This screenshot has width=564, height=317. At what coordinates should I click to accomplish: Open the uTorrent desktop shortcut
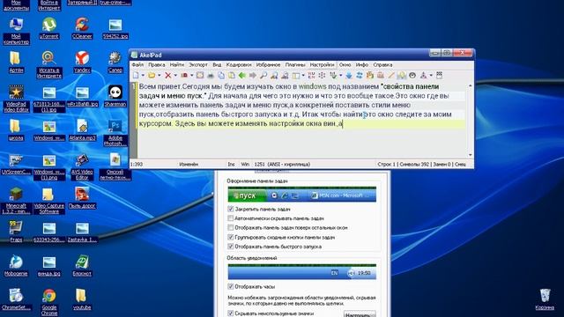coord(49,28)
